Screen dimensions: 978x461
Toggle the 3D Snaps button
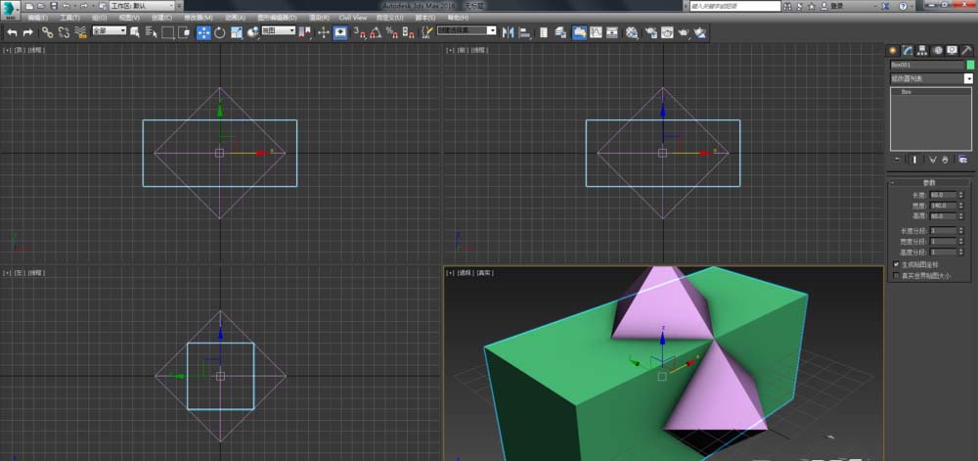tap(357, 32)
